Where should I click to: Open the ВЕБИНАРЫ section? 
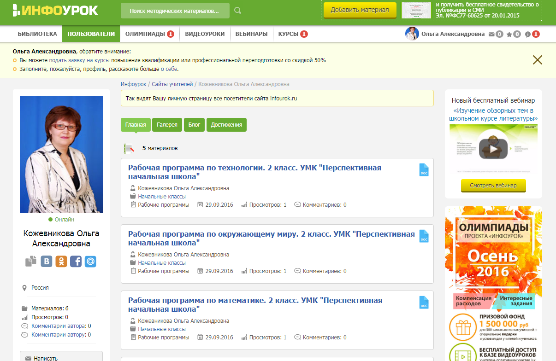coord(253,33)
